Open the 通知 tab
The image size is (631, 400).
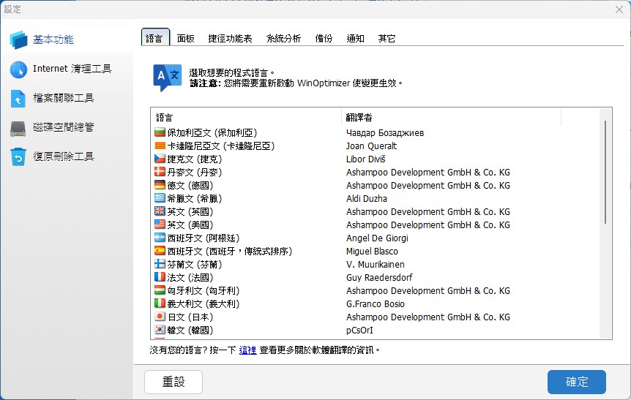[x=355, y=39]
